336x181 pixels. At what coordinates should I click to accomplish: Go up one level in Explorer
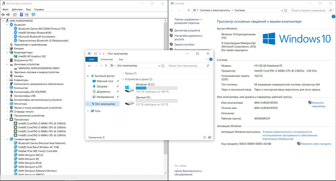click(x=106, y=66)
